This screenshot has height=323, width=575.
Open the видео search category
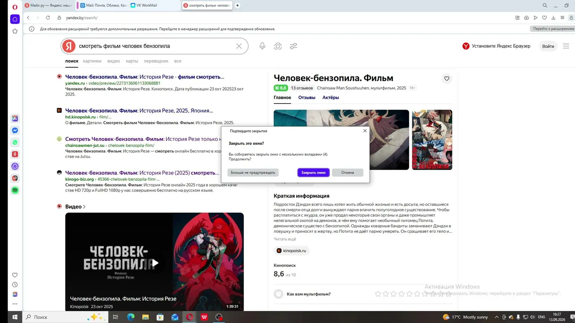point(114,61)
